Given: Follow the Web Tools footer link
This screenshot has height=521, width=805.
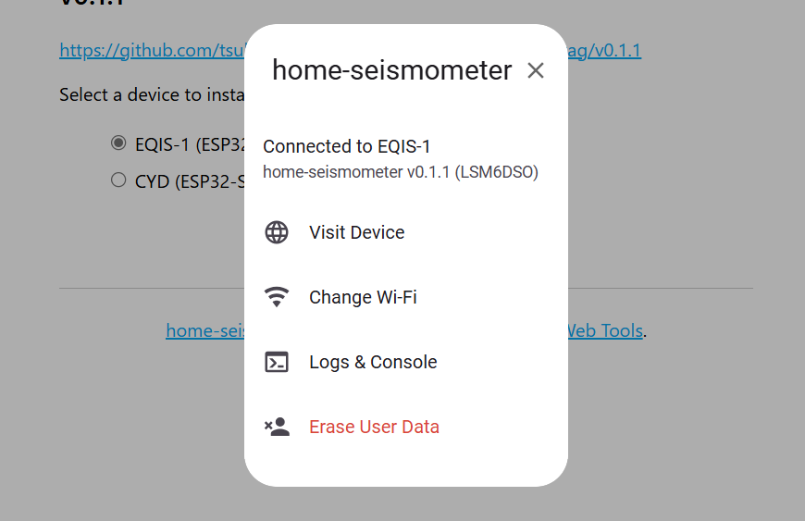Looking at the screenshot, I should coord(604,330).
